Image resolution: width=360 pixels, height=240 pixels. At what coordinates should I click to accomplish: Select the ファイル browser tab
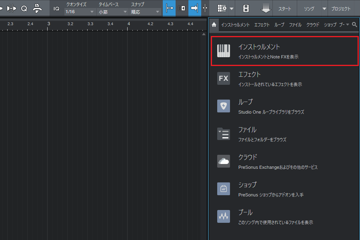tap(295, 25)
